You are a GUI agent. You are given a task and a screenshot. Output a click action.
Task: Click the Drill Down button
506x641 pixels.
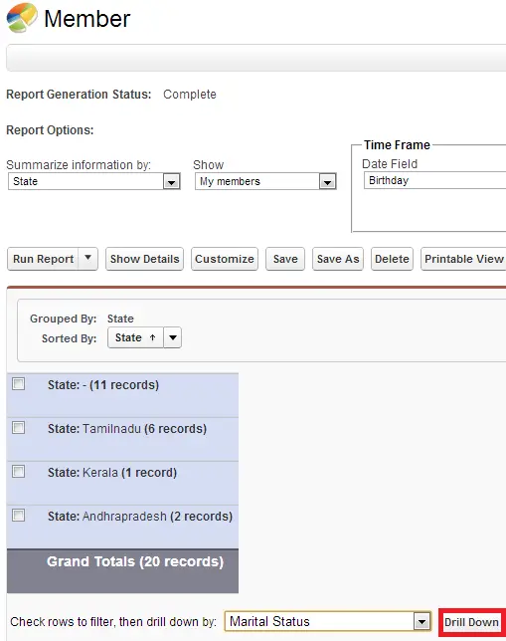(471, 622)
